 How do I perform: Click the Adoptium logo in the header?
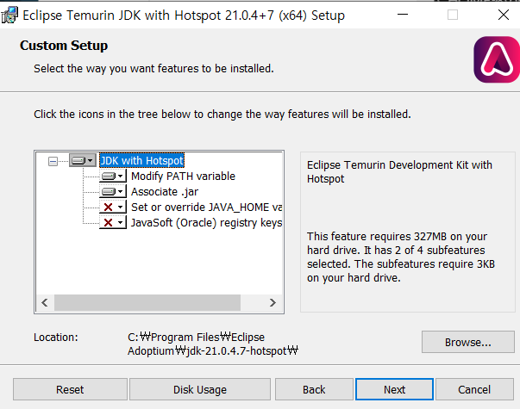(x=497, y=59)
